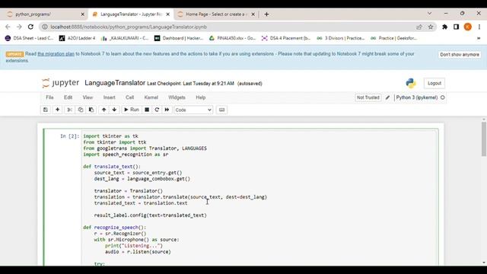The height and width of the screenshot is (274, 487).
Task: Copy selected cells icon
Action: (x=81, y=110)
